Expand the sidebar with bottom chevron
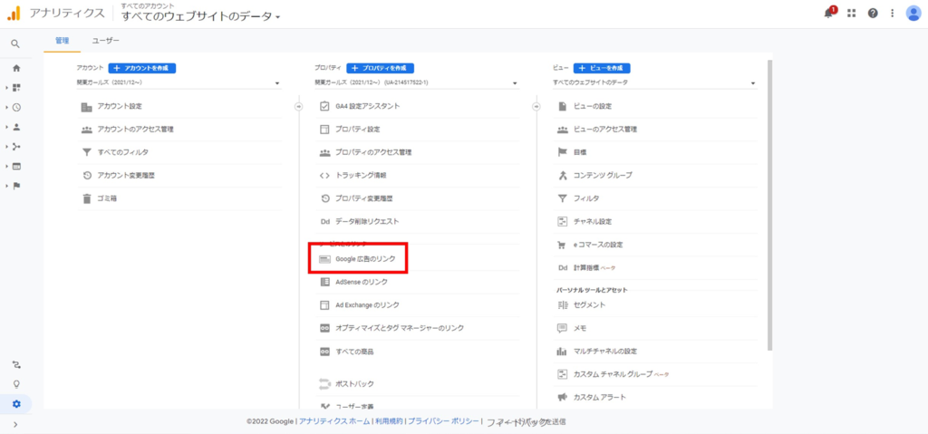The width and height of the screenshot is (928, 434). (x=16, y=424)
